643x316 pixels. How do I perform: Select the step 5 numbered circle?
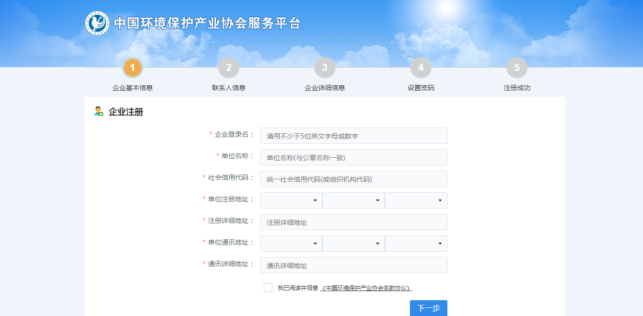[x=517, y=68]
